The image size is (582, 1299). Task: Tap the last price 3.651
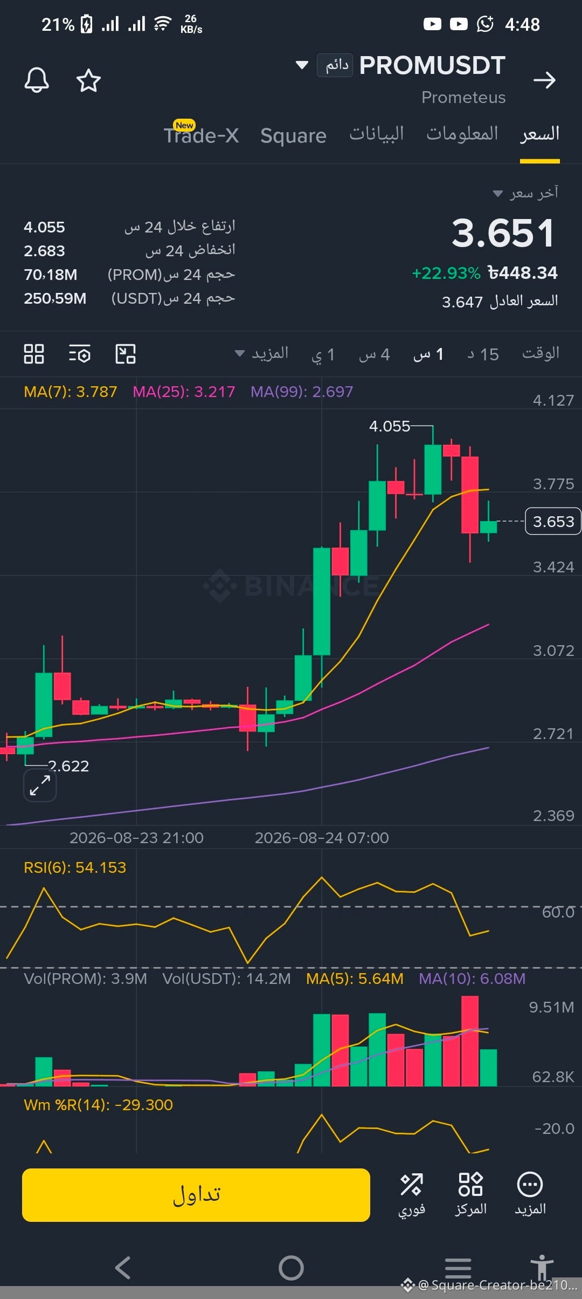click(x=503, y=233)
